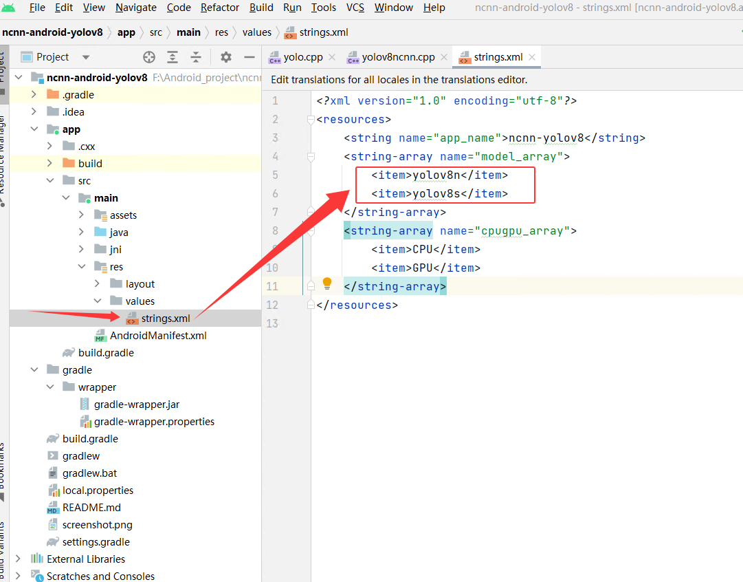Select gradle-wrapper.properties file
Screen dimensions: 743x582
tap(154, 422)
